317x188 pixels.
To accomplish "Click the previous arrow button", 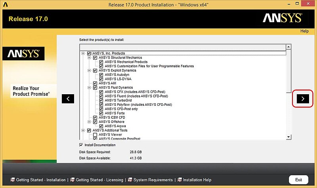I will pos(68,99).
